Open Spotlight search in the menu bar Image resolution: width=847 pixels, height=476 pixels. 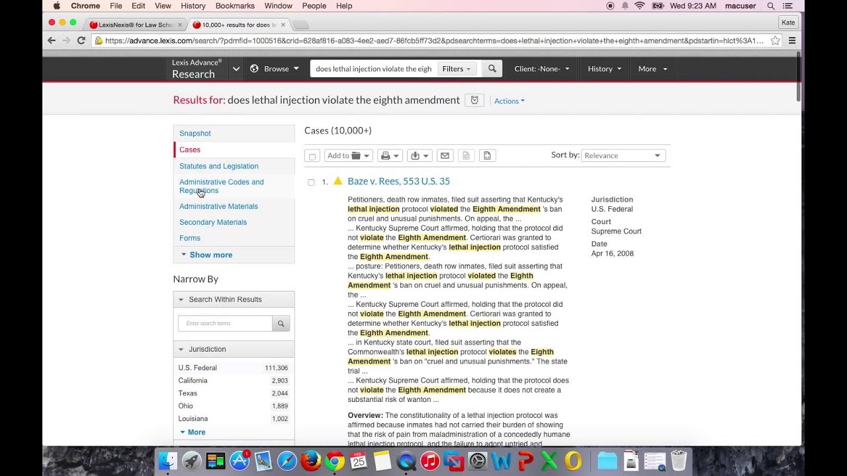771,6
